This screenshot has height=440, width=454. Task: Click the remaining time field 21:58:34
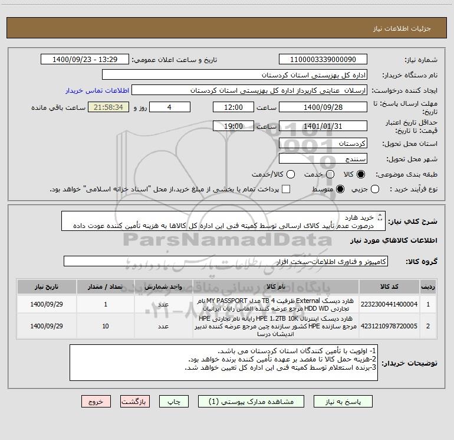(x=108, y=107)
